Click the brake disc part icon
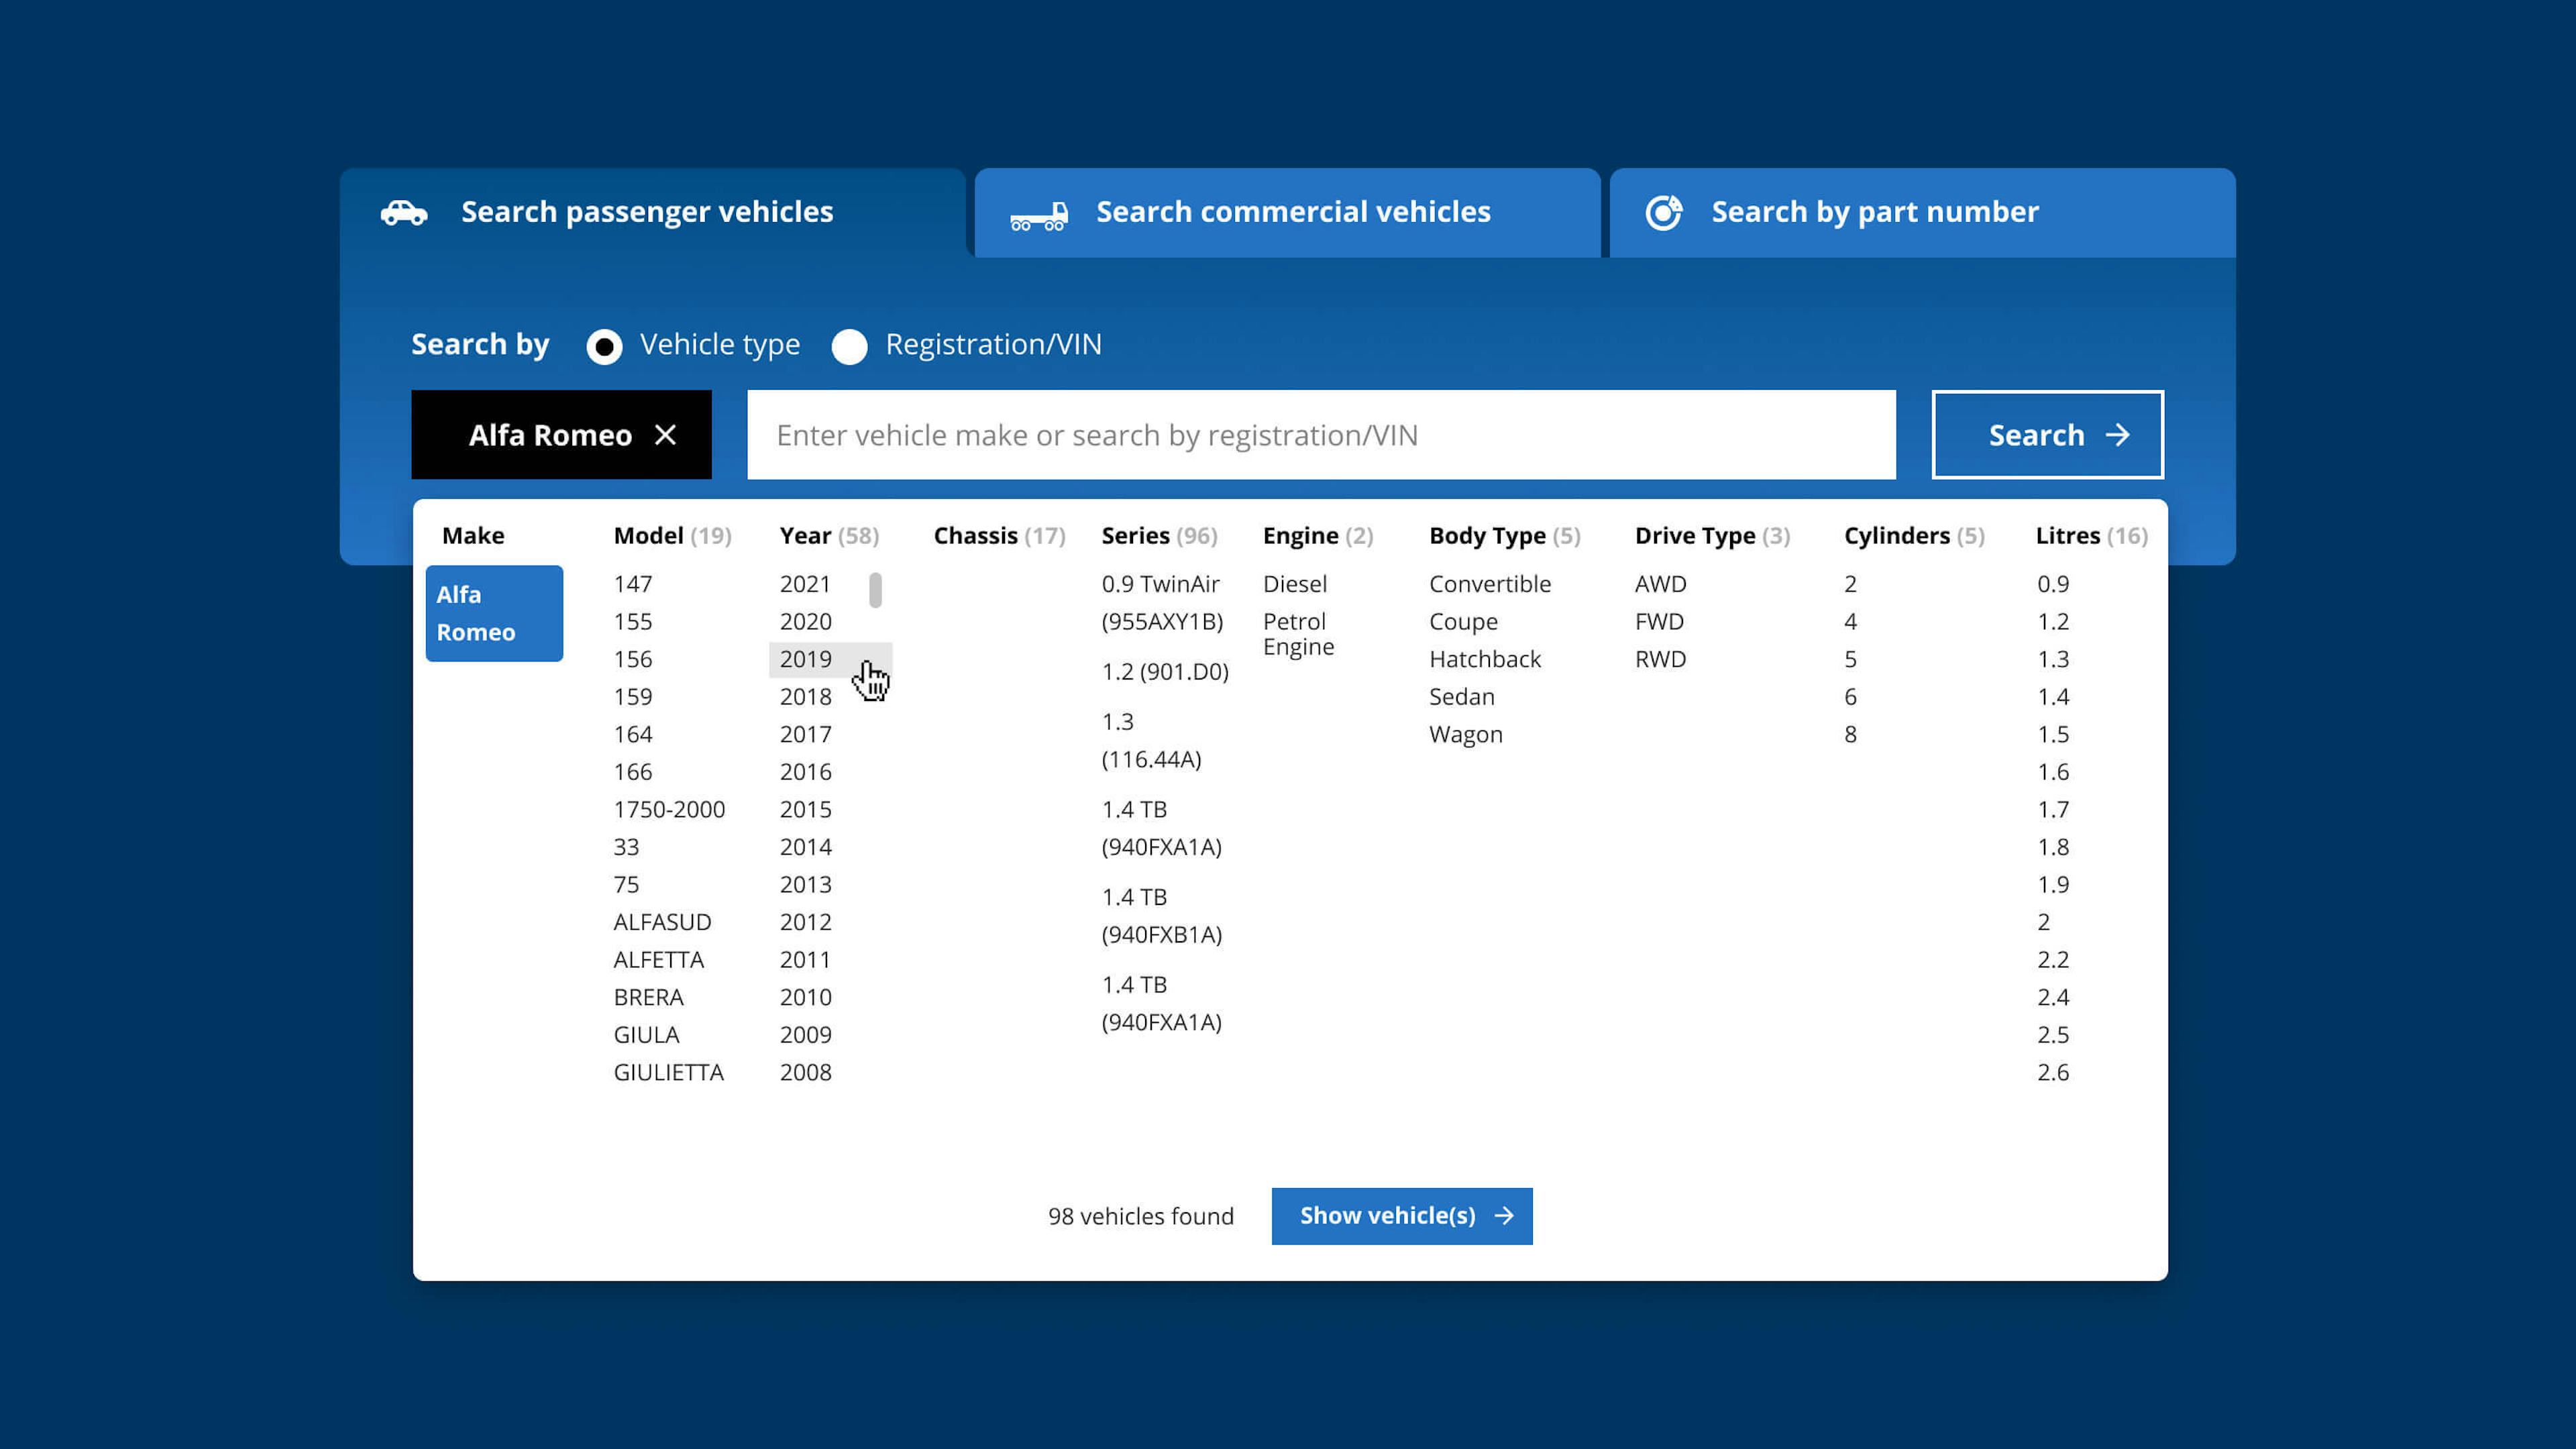Viewport: 2576px width, 1449px height. click(1664, 212)
